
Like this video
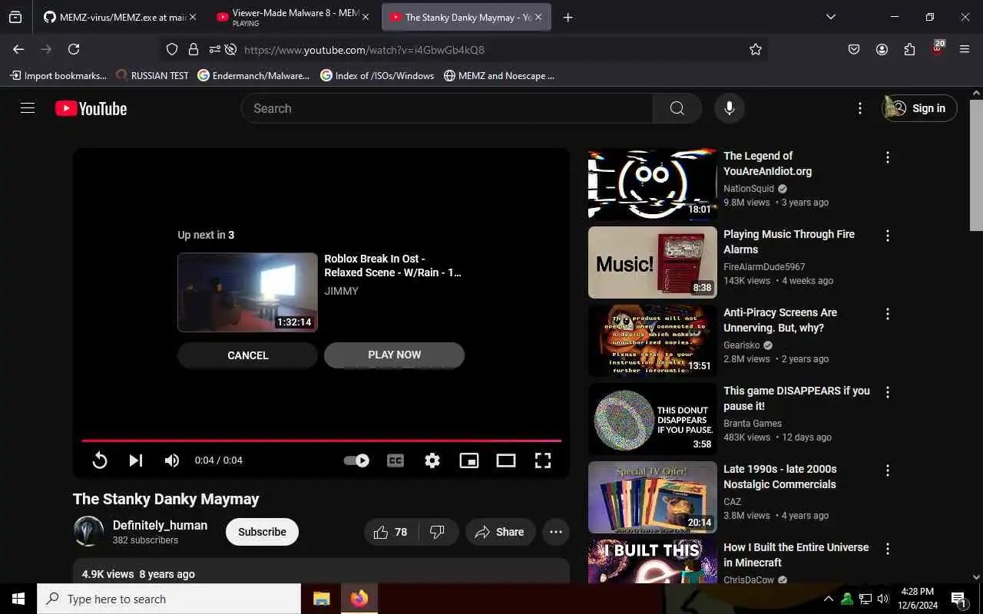pyautogui.click(x=391, y=532)
